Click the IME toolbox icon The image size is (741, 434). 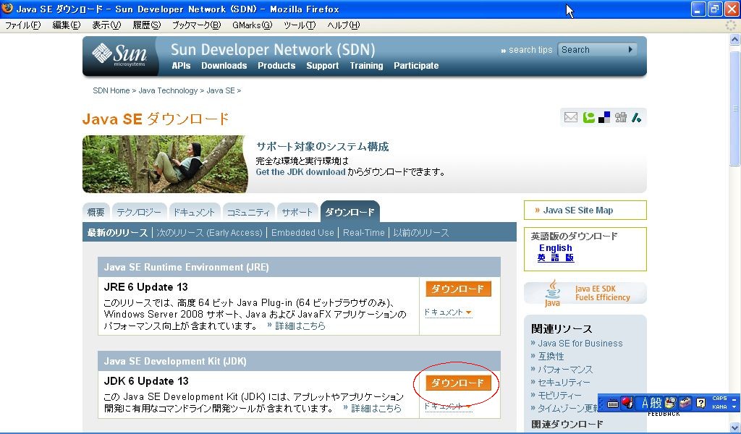(x=685, y=403)
